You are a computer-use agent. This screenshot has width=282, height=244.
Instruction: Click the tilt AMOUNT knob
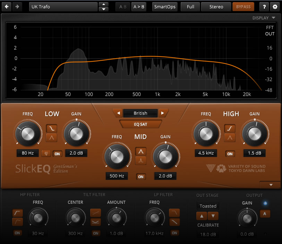tap(116, 218)
